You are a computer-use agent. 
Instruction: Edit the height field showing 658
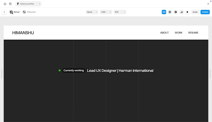[120, 12]
